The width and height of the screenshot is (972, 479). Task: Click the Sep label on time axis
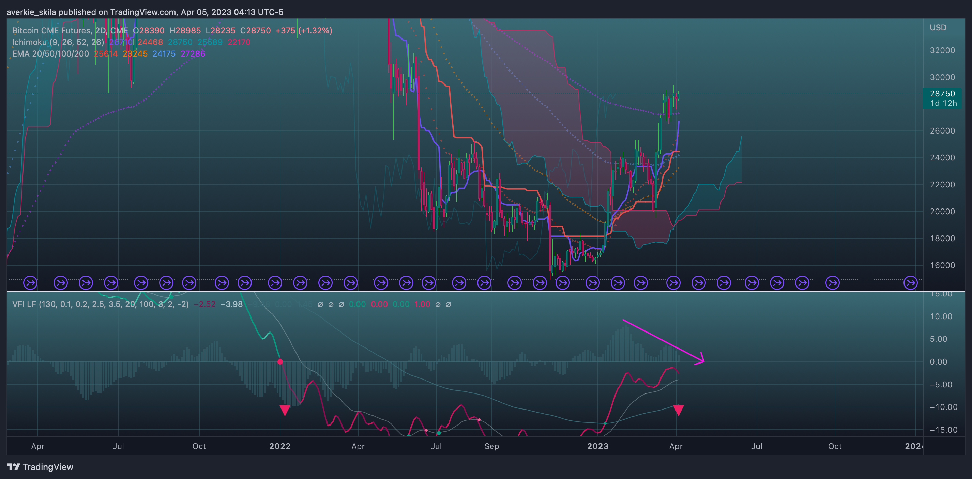(492, 446)
